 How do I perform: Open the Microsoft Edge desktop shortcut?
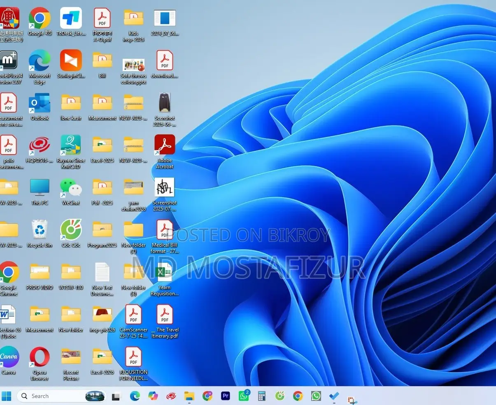pos(40,67)
